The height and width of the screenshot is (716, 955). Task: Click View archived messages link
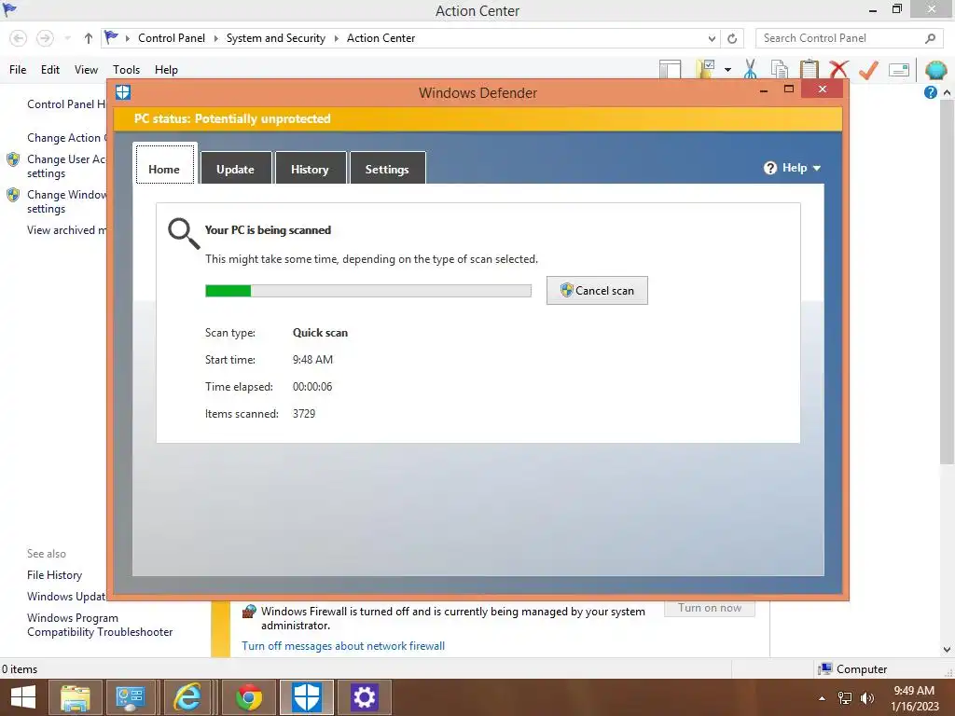[x=66, y=230]
